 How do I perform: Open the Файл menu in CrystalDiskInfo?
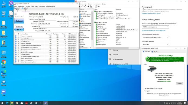click(x=16, y=6)
